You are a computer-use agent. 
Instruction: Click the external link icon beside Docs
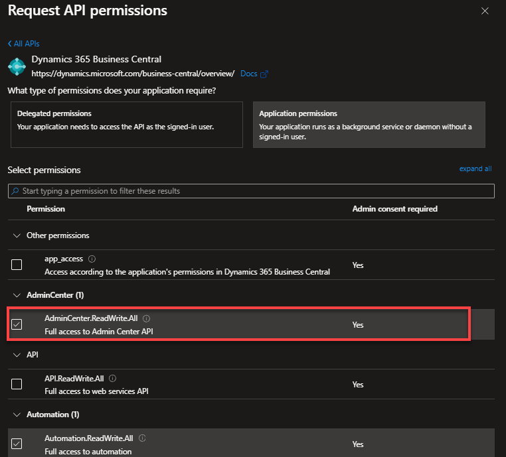point(264,74)
